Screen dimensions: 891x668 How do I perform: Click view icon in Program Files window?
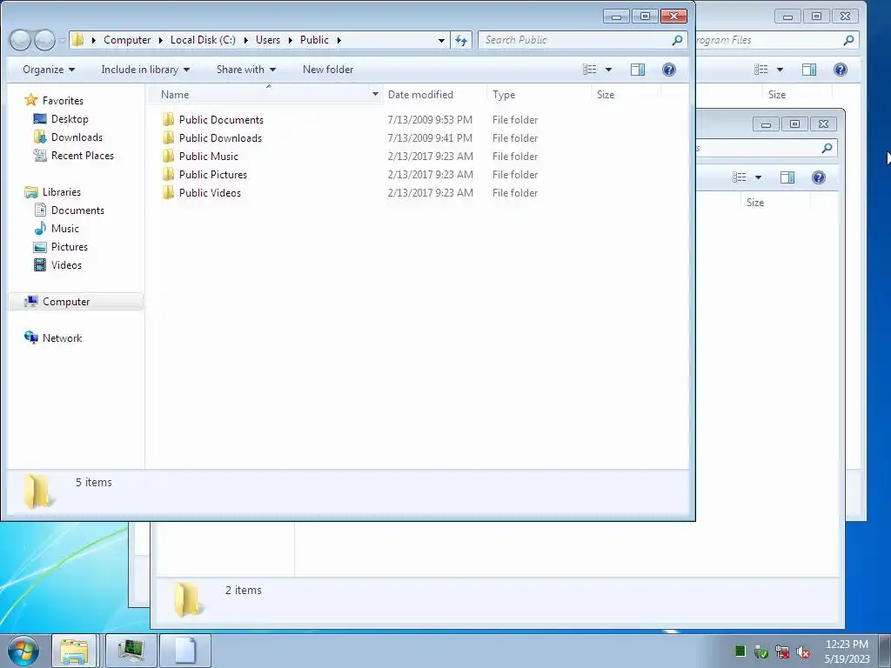[761, 70]
